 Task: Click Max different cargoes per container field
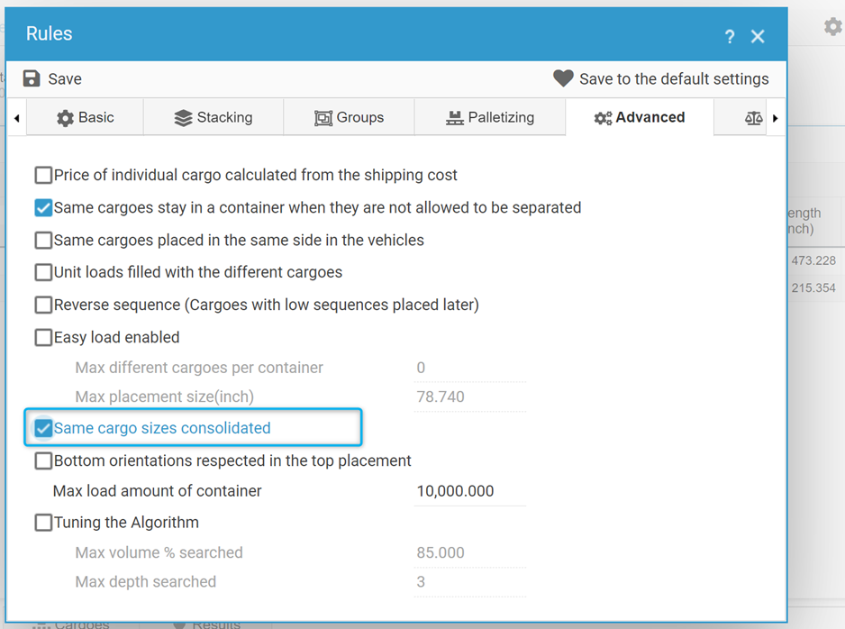(470, 369)
